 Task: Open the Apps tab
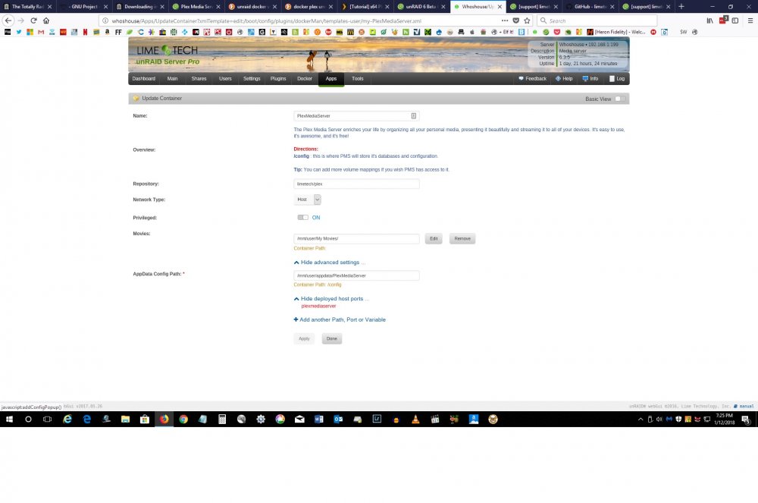pyautogui.click(x=331, y=79)
